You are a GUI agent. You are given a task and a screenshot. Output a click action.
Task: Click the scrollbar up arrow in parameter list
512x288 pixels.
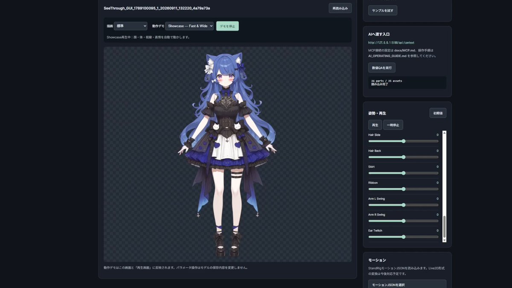pyautogui.click(x=444, y=133)
